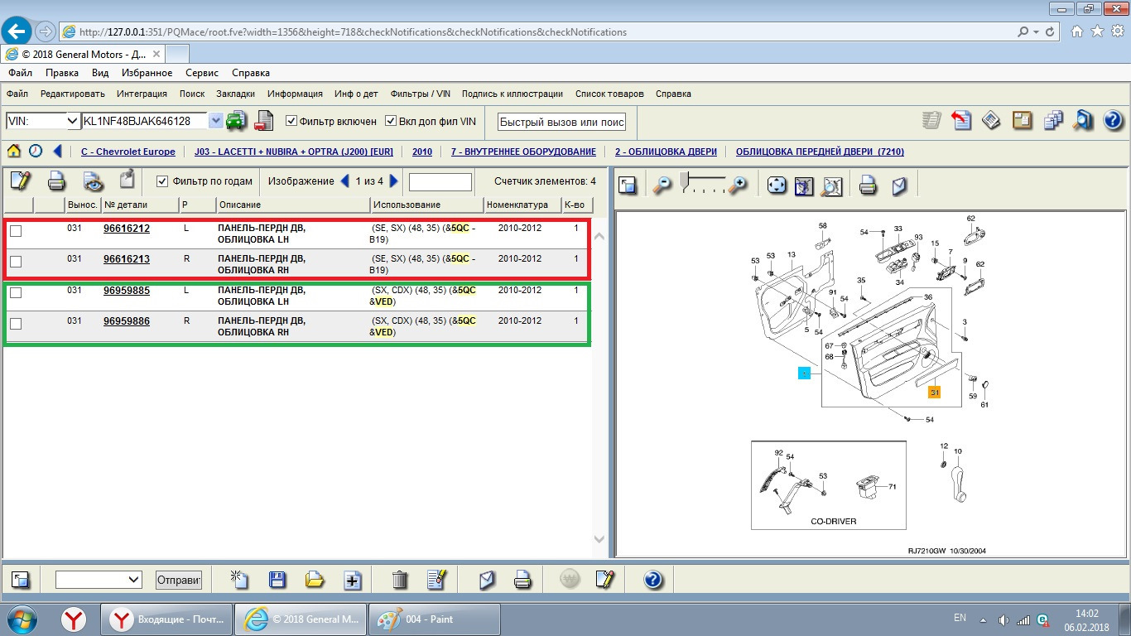Viewport: 1131px width, 636px height.
Task: Toggle the 'Вкл доп фил VIN' checkbox
Action: pos(392,121)
